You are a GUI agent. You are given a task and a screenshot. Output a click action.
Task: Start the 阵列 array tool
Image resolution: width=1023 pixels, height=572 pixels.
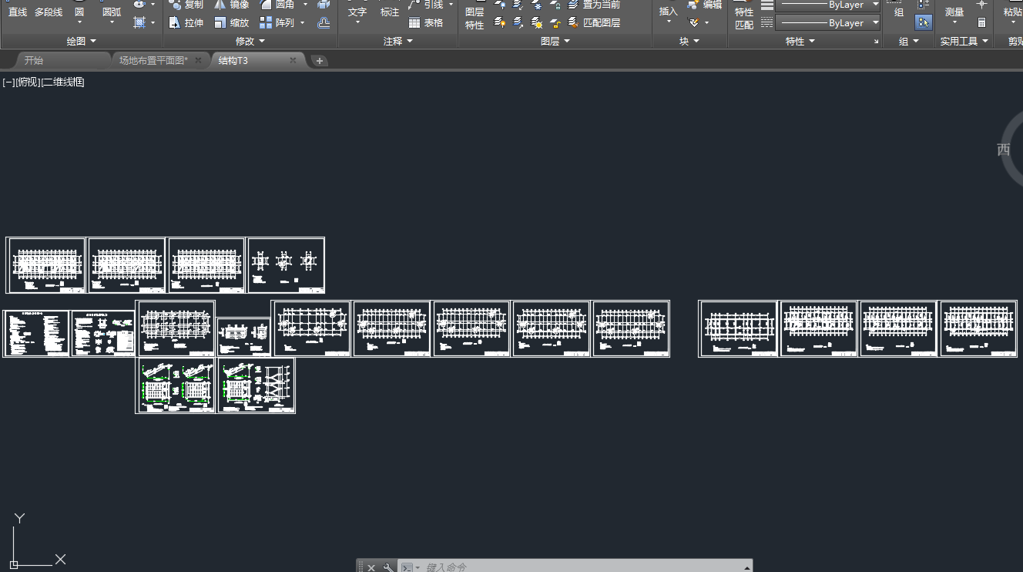pos(277,23)
